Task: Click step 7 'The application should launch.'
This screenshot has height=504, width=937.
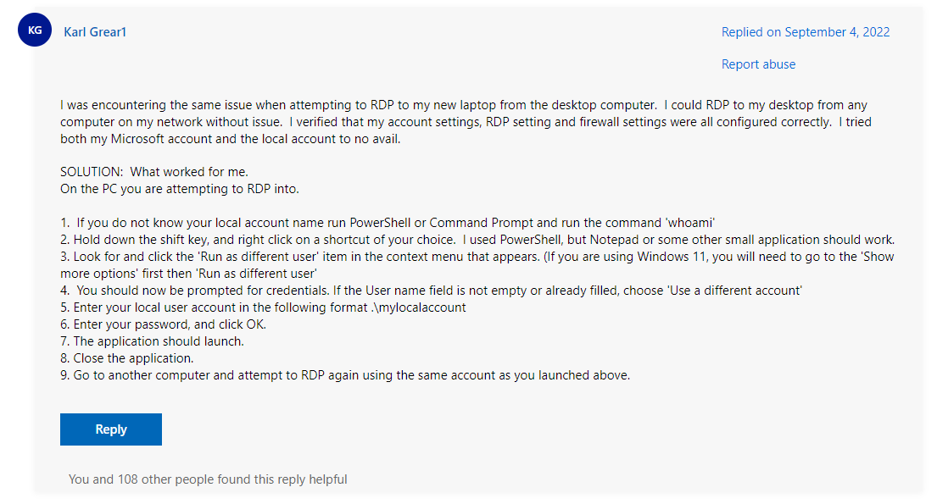Action: pyautogui.click(x=153, y=341)
